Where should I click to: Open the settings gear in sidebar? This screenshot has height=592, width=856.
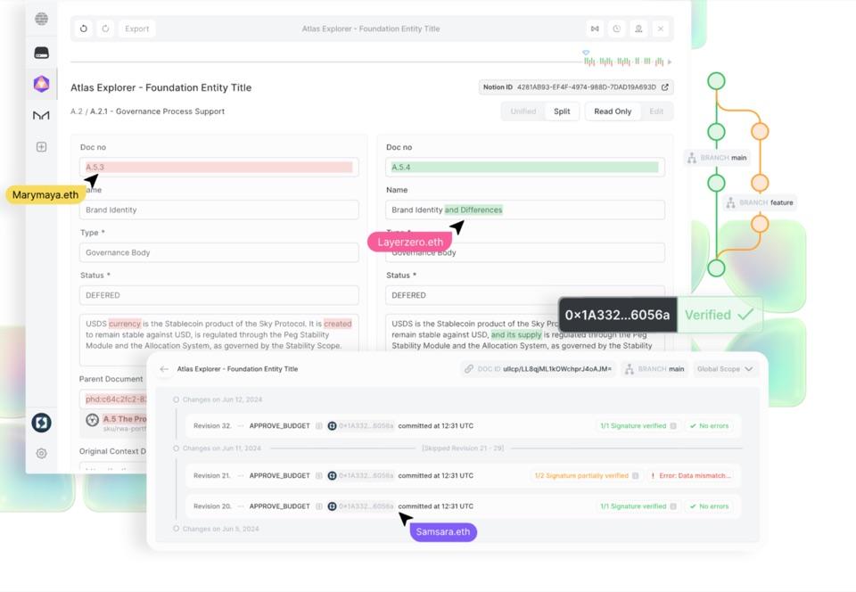pyautogui.click(x=42, y=454)
